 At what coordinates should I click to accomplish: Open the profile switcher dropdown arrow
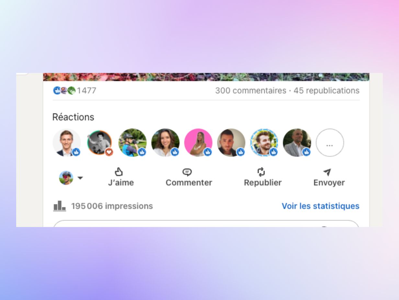click(80, 178)
